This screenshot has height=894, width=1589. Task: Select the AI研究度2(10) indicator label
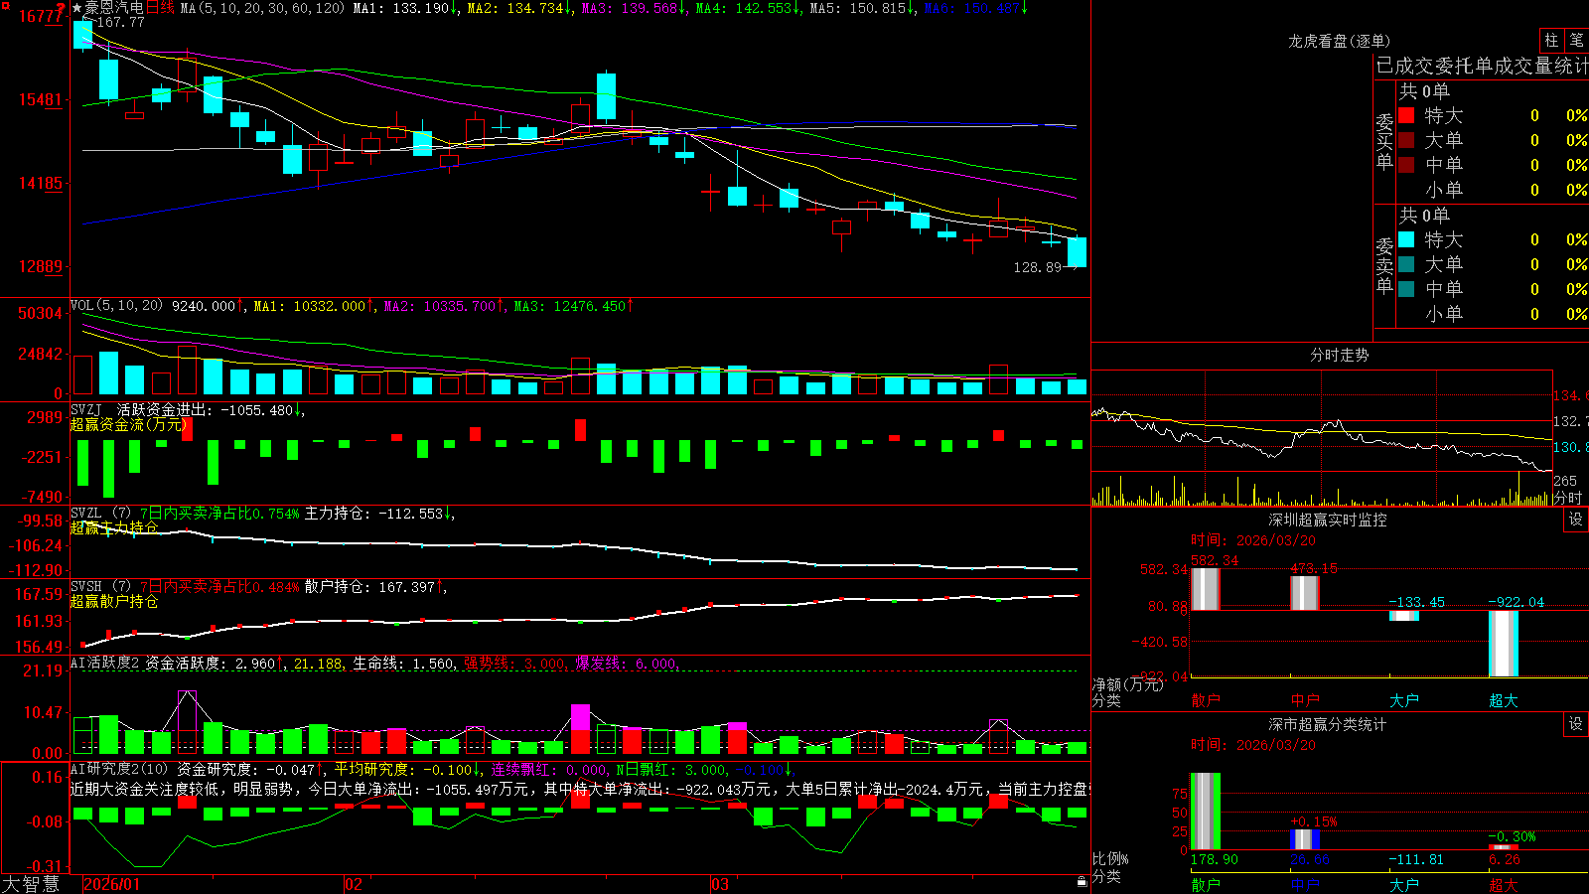[x=119, y=769]
